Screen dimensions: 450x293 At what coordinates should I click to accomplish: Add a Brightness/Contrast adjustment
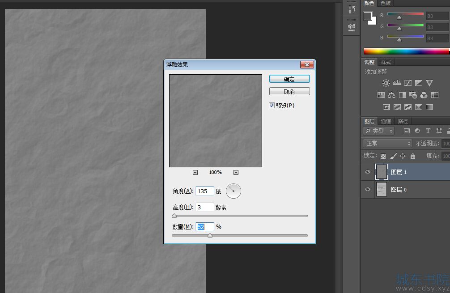pyautogui.click(x=386, y=83)
